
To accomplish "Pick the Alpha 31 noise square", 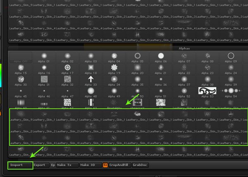I will [44, 81].
